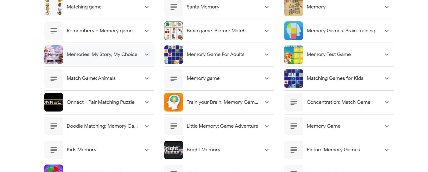Expand the Concentration: Match Game row
The image size is (428, 172).
tap(387, 102)
